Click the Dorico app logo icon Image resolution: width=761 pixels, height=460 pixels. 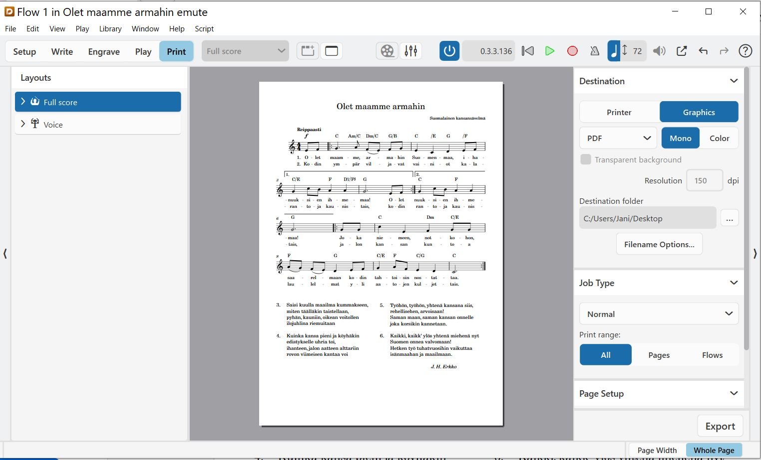9,11
